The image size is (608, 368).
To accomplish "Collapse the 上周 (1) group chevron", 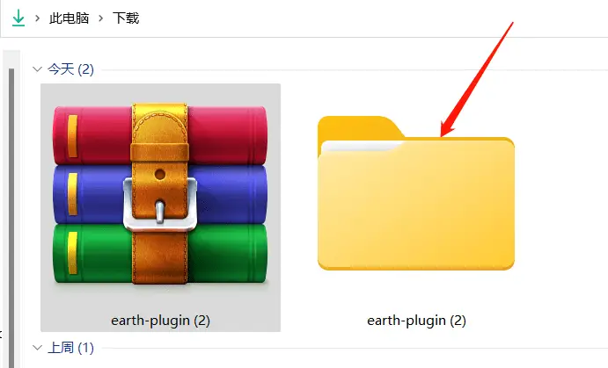I will (x=37, y=348).
